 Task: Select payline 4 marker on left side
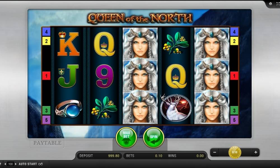[x=46, y=32]
